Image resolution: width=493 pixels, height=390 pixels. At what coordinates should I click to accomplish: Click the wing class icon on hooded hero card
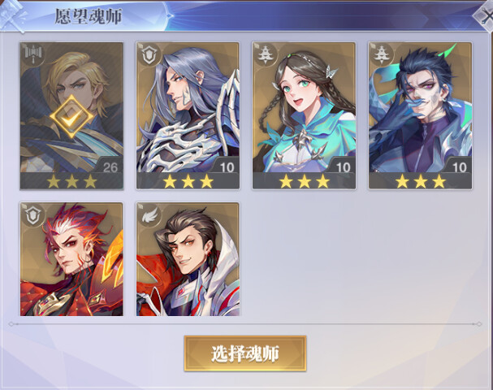click(149, 215)
